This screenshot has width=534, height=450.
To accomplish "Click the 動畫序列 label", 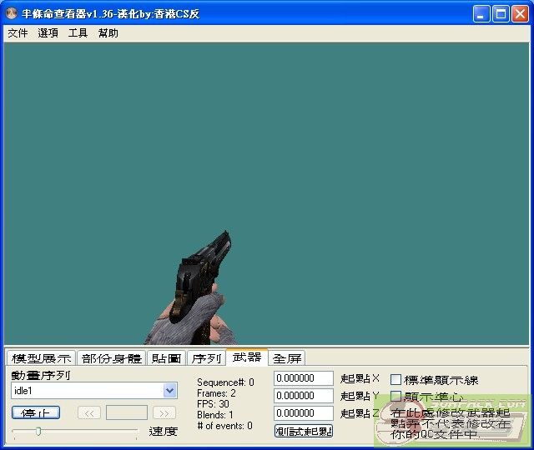I will tap(41, 375).
